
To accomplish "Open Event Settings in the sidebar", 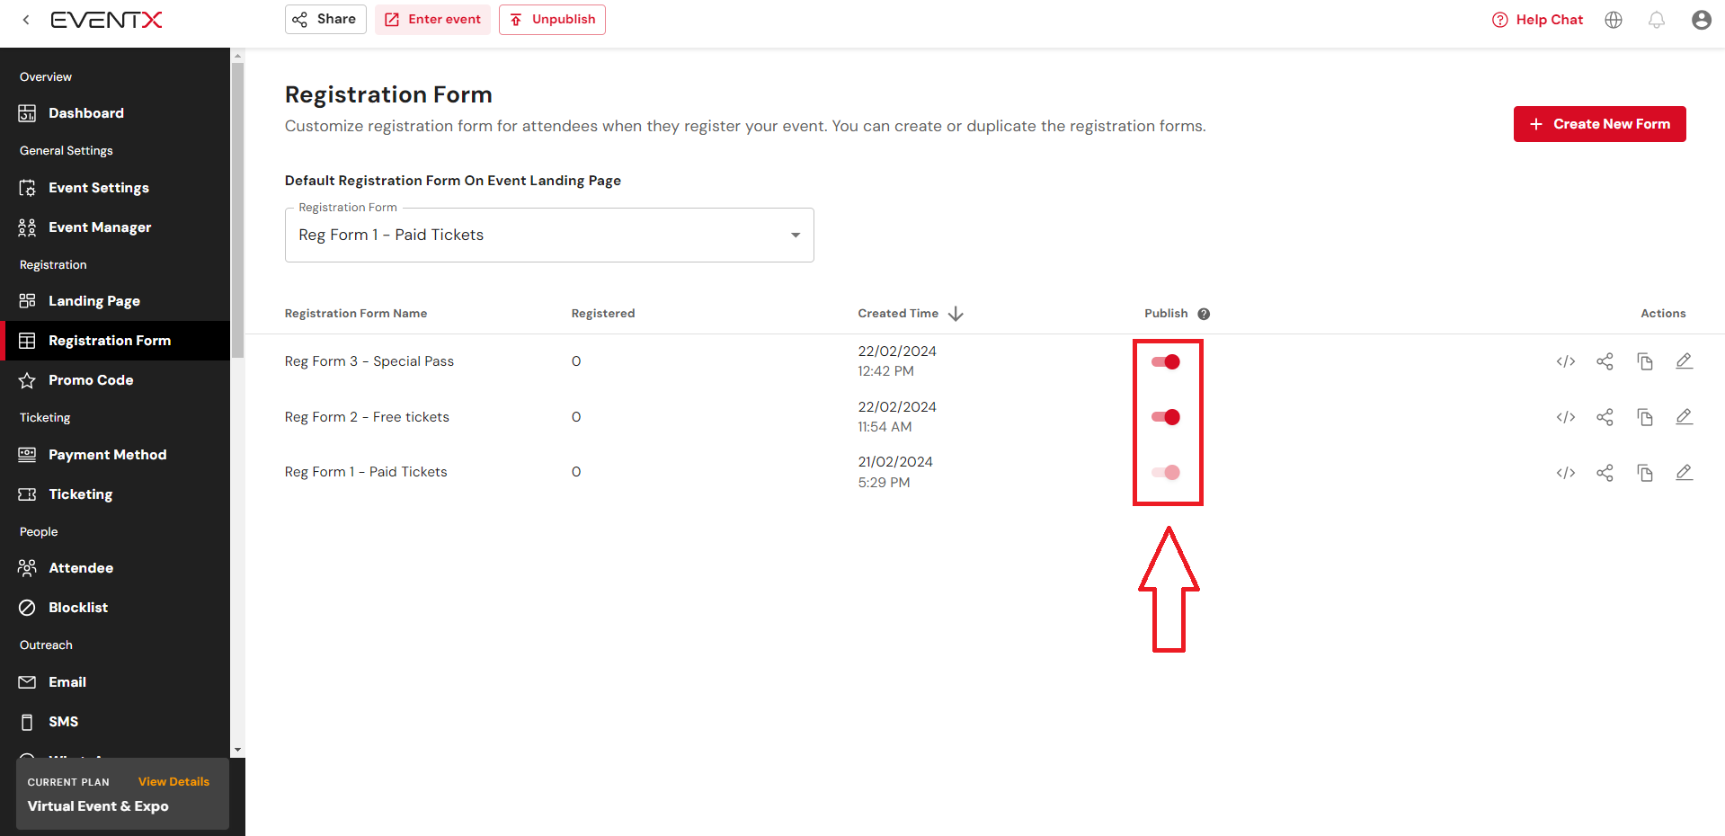I will (x=115, y=188).
